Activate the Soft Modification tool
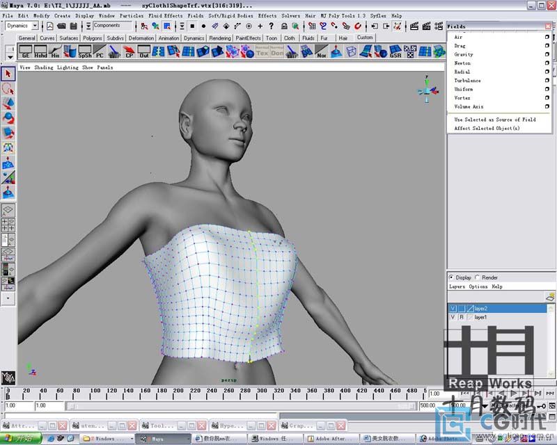This screenshot has width=557, height=445. pos(8,163)
